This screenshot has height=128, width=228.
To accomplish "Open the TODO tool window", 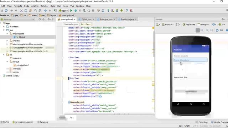I will [x=5, y=122].
